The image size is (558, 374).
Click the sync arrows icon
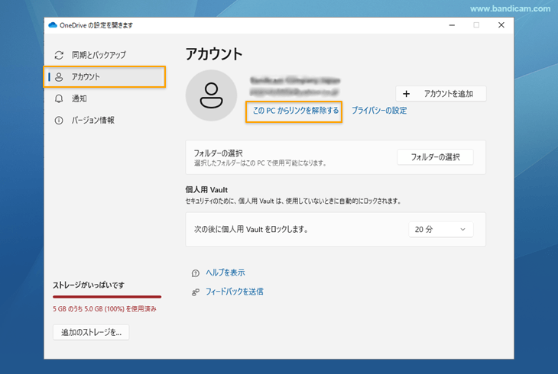(x=59, y=55)
